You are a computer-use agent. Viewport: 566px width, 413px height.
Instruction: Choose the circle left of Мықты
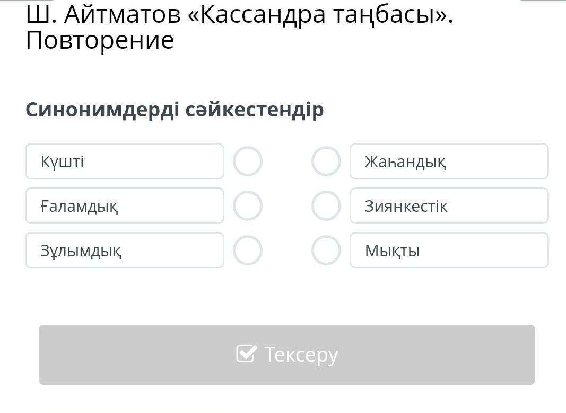coord(326,250)
